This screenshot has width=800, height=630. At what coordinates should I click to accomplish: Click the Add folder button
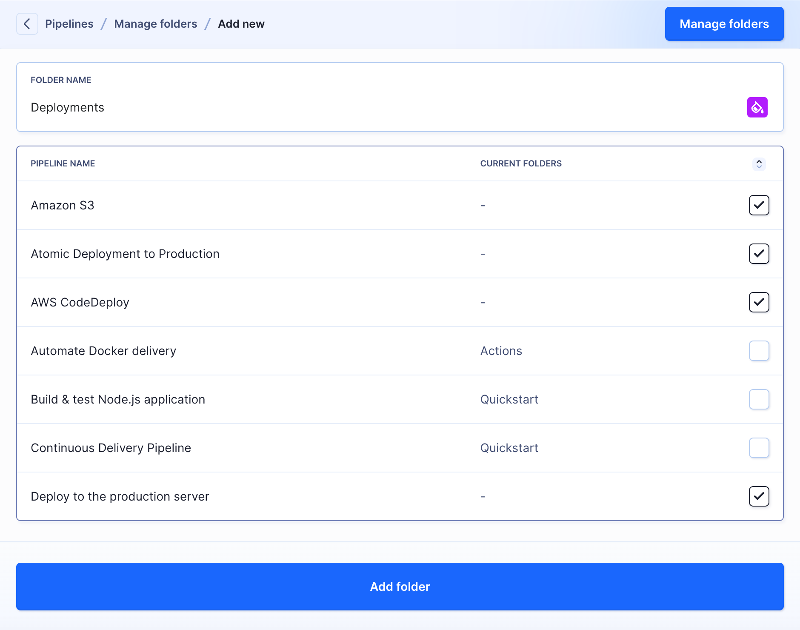coord(400,587)
